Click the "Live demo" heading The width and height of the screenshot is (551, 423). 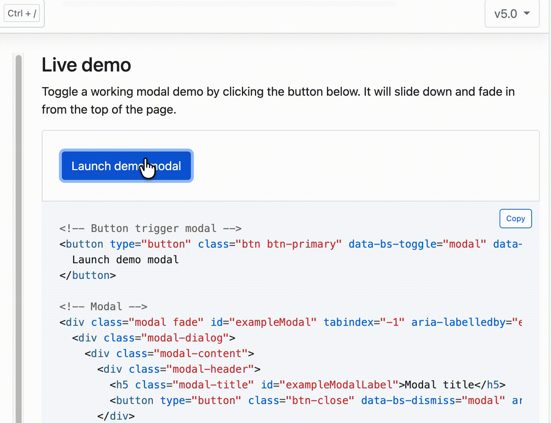click(x=86, y=65)
